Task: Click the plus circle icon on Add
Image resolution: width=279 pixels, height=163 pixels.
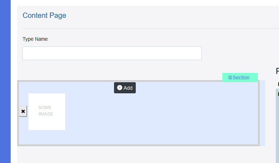Action: pos(120,88)
